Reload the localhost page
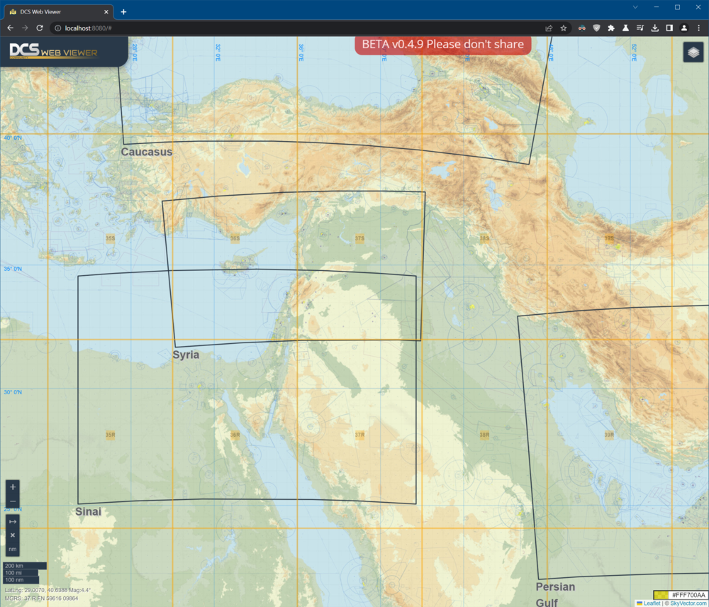Screen dimensions: 709x607 pyautogui.click(x=40, y=28)
